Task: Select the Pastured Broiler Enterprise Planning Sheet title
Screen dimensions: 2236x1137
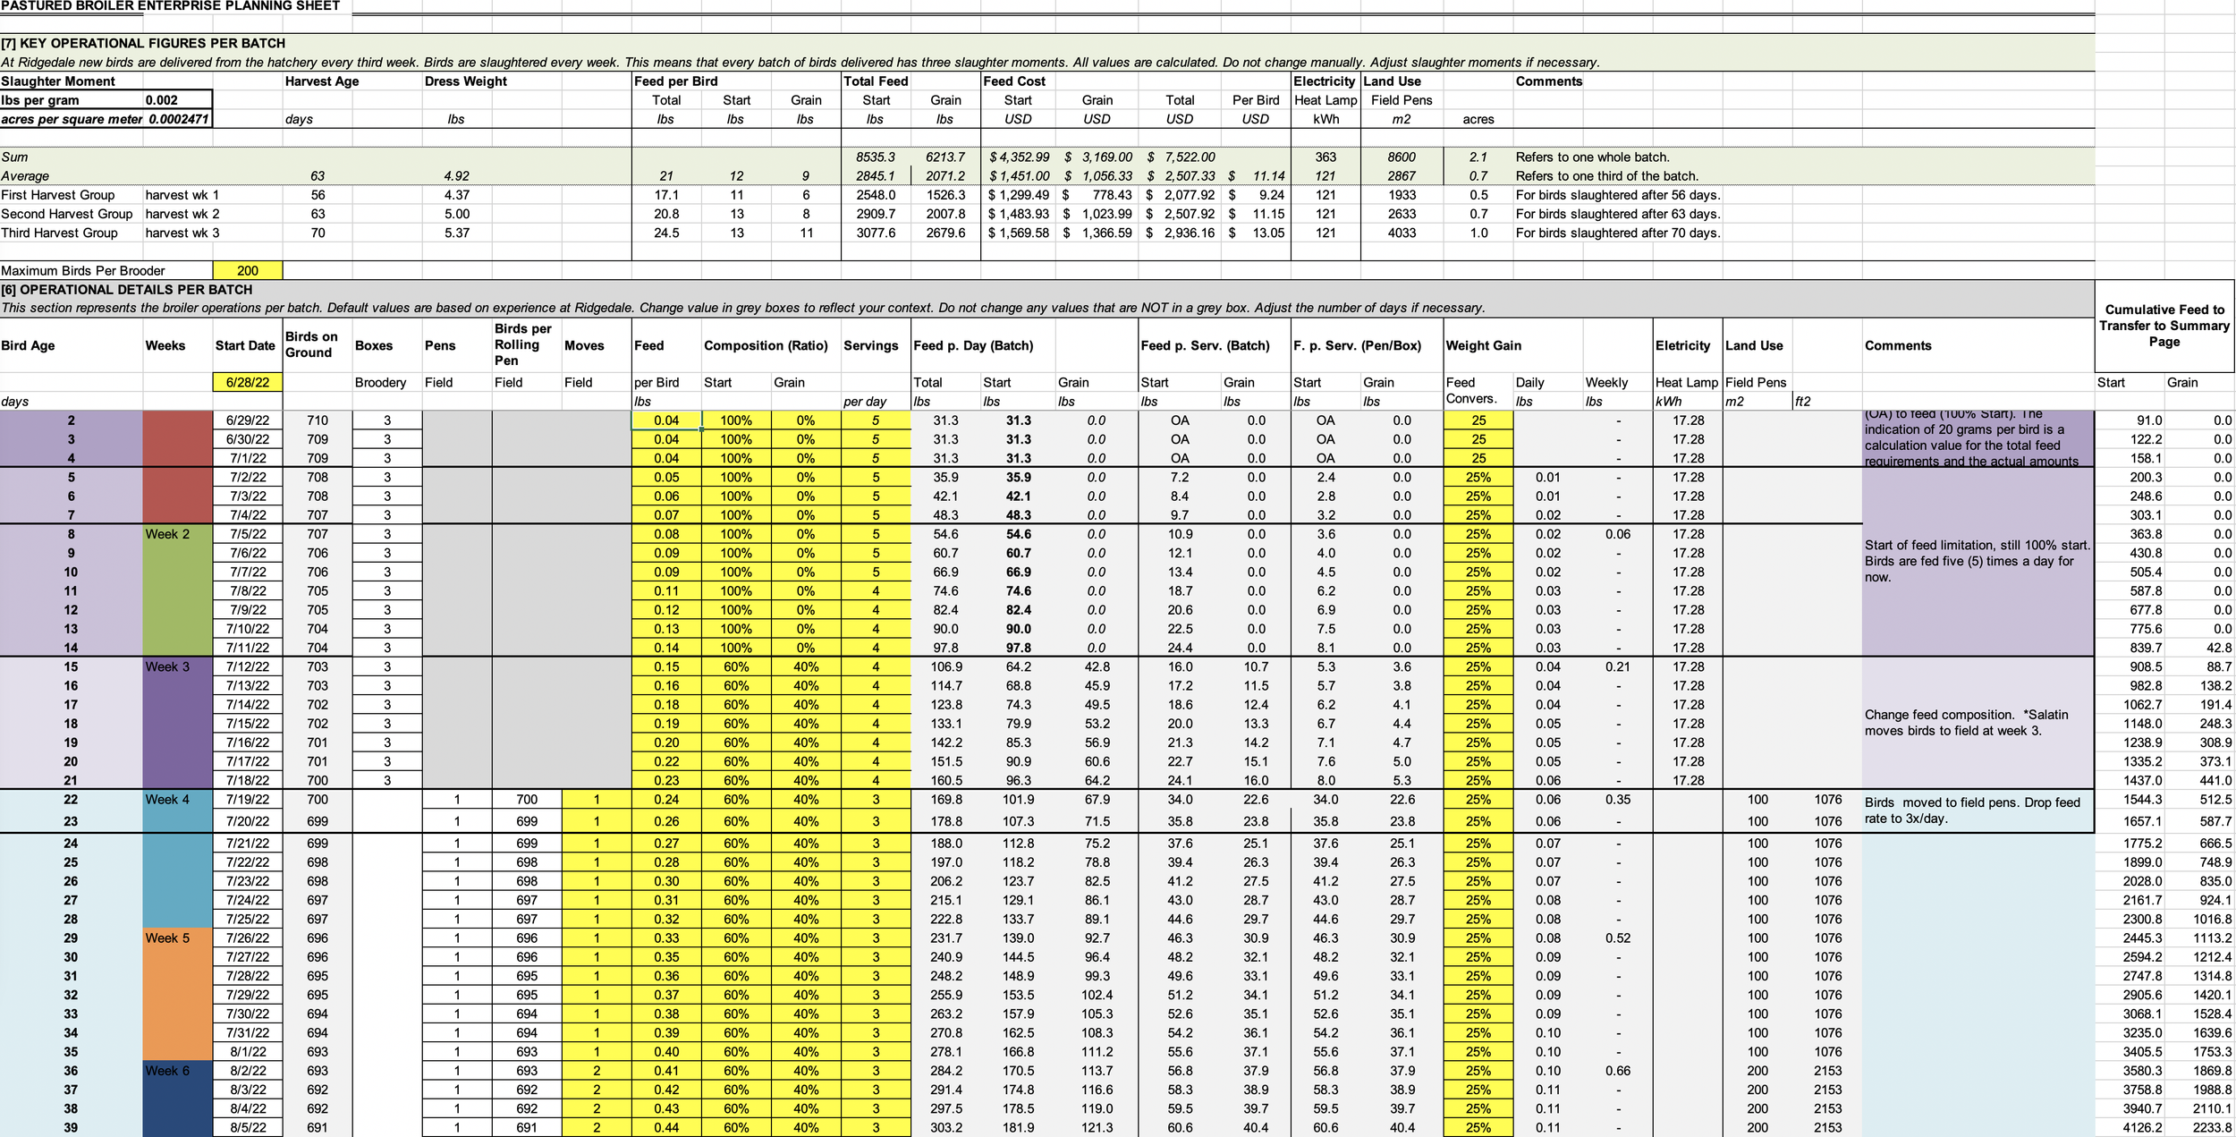Action: coord(170,6)
